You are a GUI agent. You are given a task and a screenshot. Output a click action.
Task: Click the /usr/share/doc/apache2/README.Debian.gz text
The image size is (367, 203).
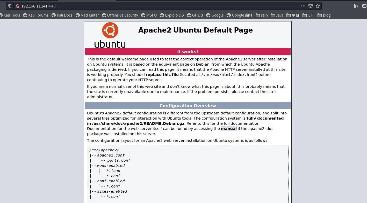(x=139, y=123)
